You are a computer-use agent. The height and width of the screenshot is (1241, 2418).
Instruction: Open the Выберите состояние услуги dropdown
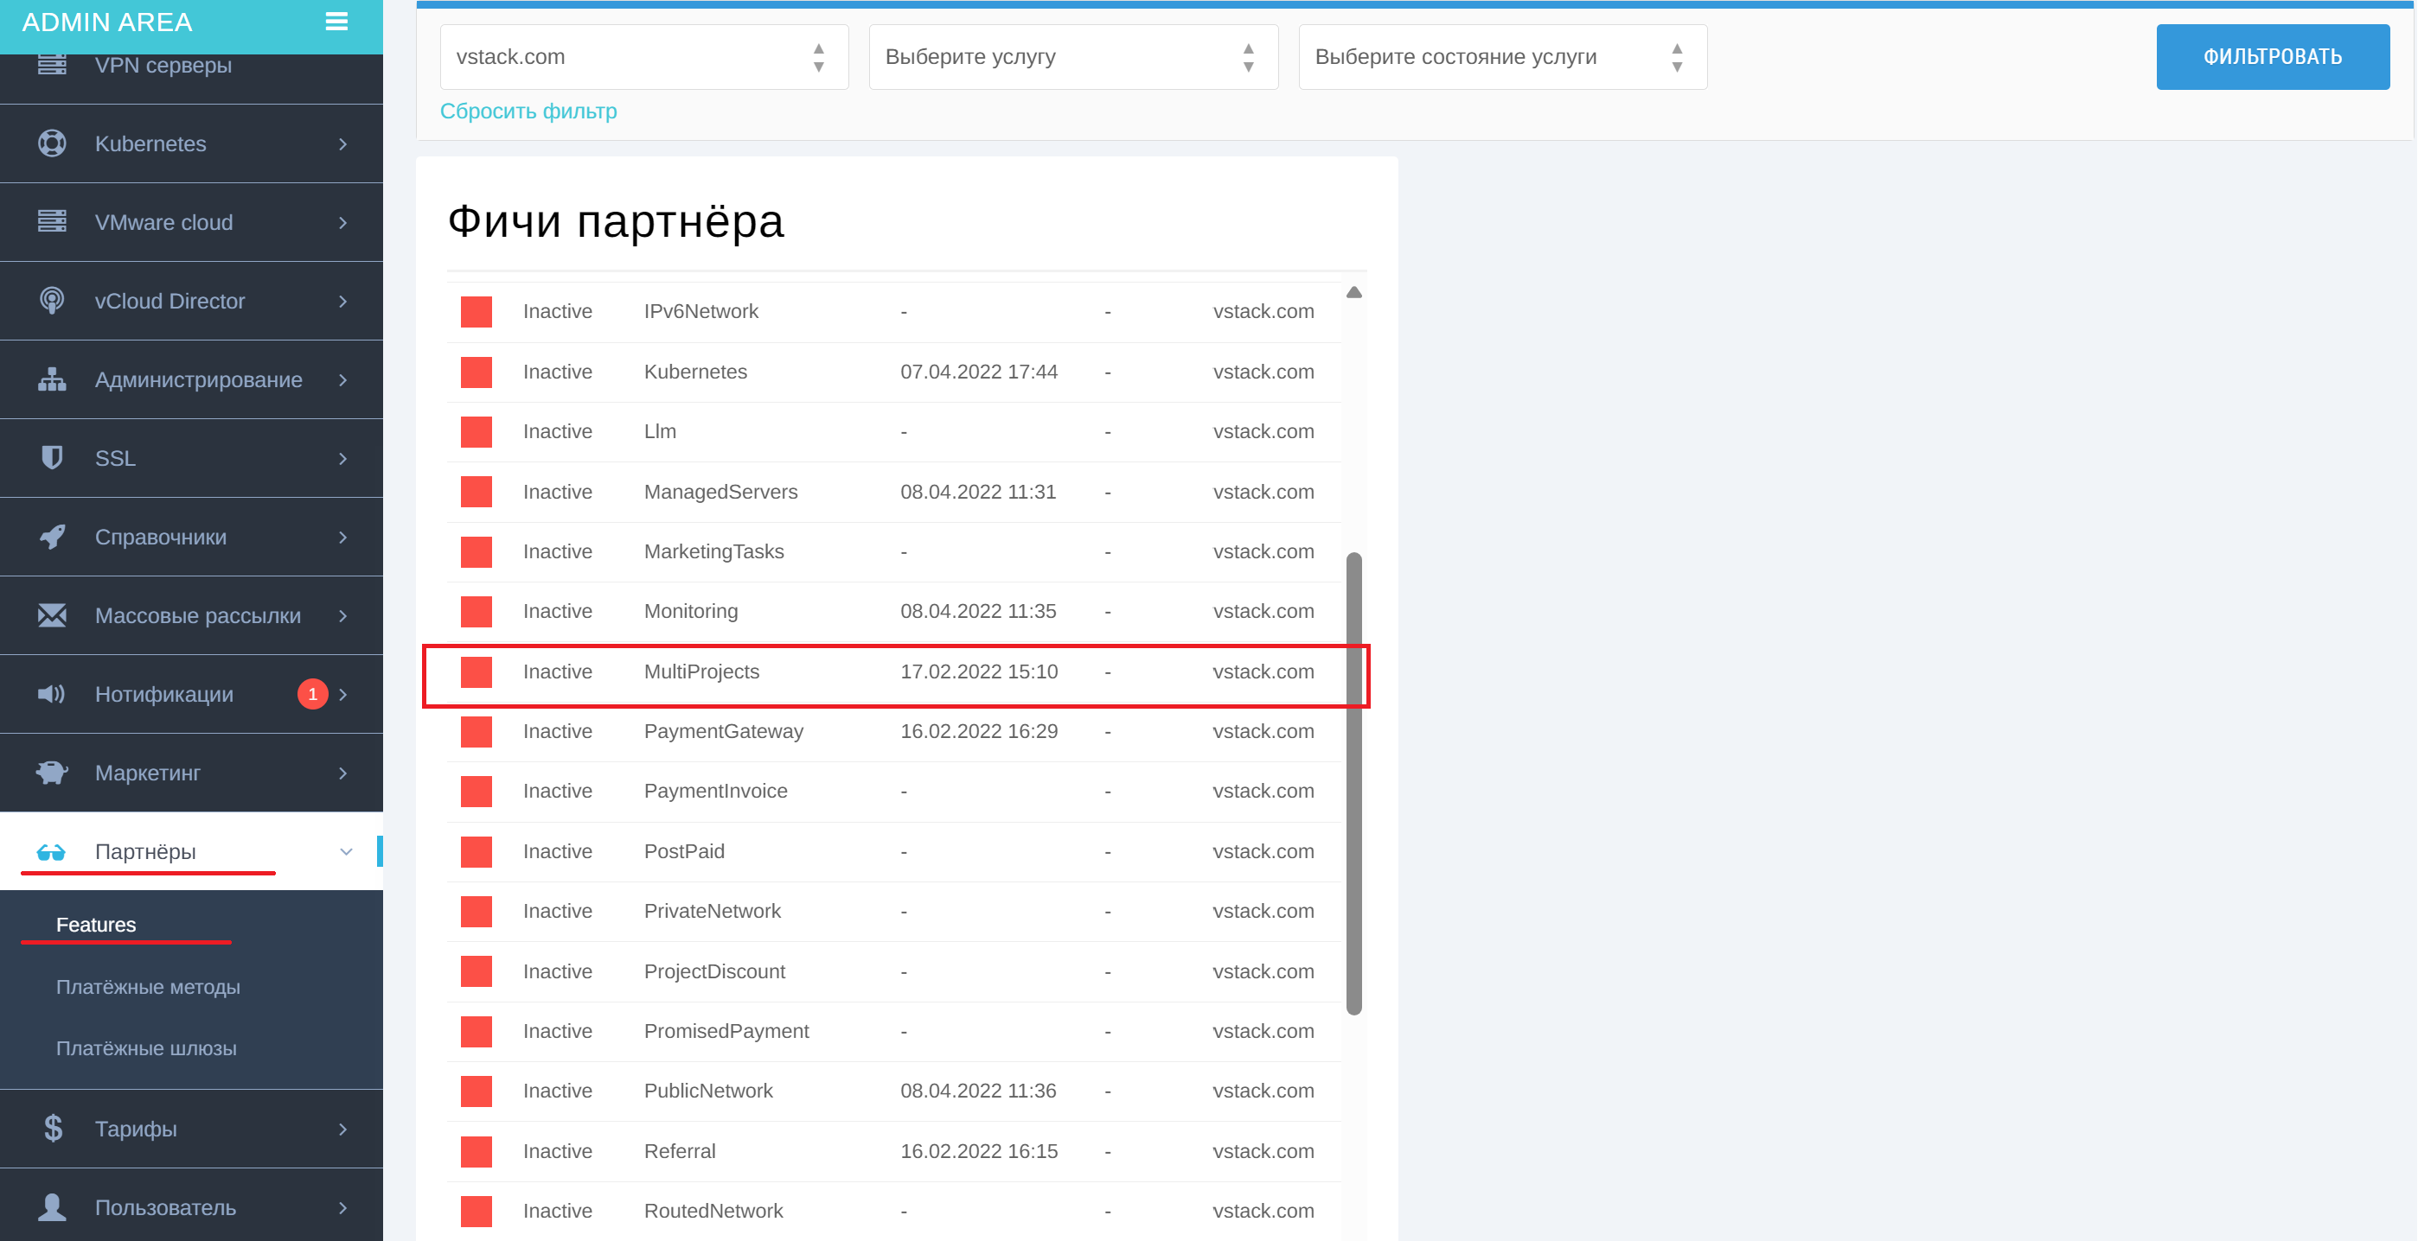coord(1502,57)
